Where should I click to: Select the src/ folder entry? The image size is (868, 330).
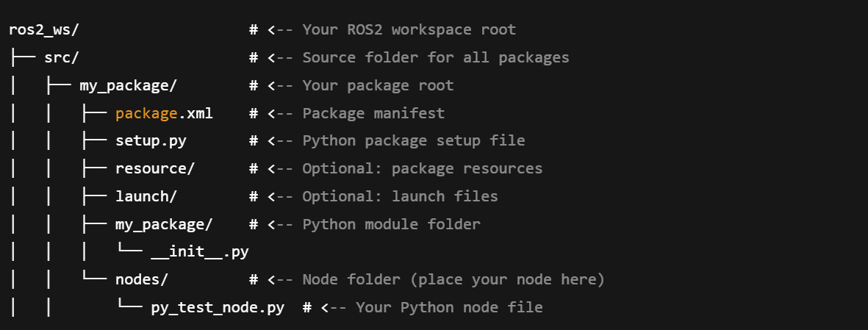[x=62, y=57]
